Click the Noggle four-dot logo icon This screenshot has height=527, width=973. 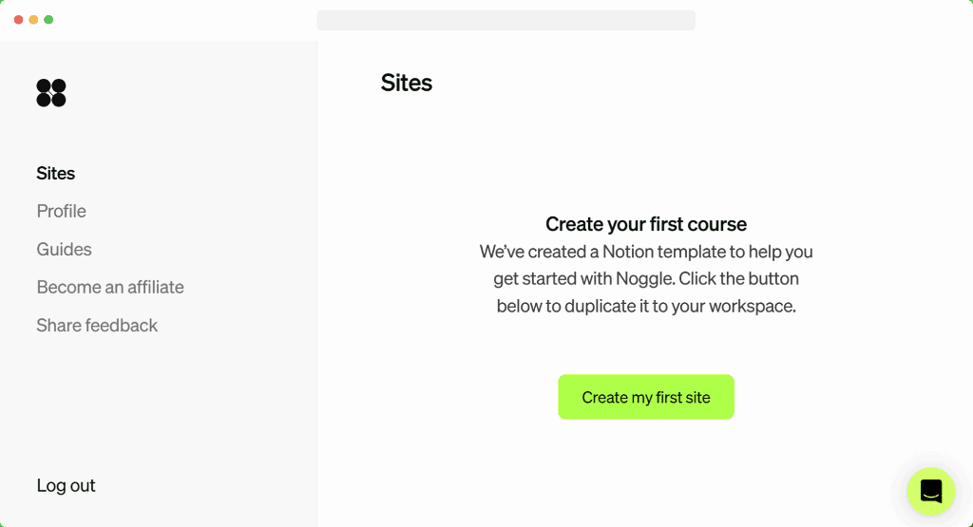click(51, 93)
